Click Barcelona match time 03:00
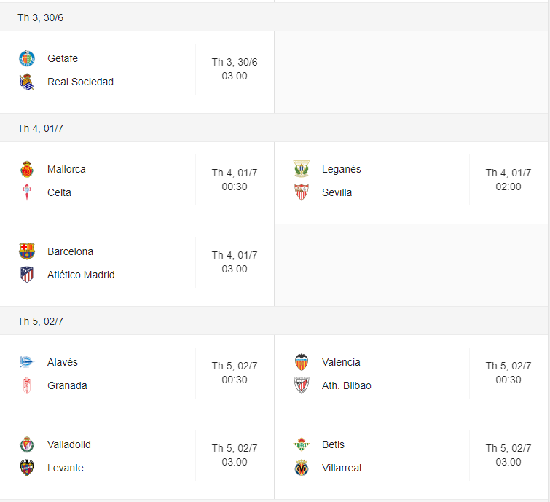Screen dimensions: 550x502 [x=235, y=269]
